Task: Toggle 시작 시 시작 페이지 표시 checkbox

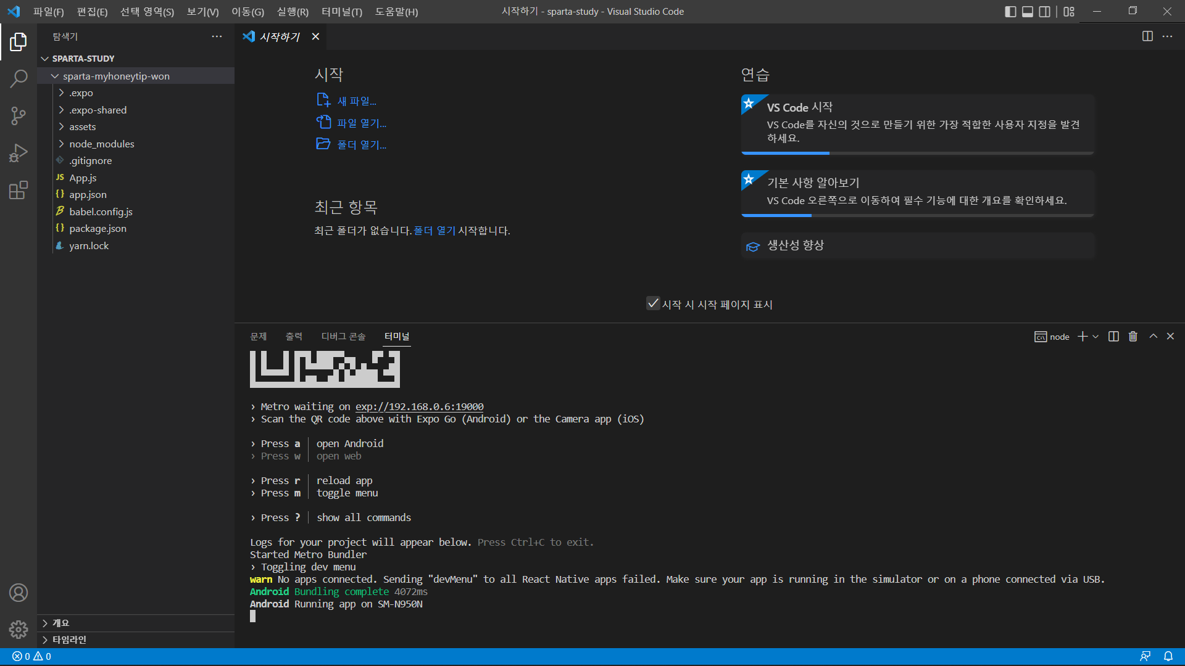Action: [x=653, y=303]
